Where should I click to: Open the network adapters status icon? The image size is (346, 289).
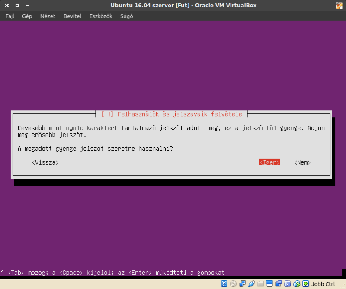click(242, 283)
